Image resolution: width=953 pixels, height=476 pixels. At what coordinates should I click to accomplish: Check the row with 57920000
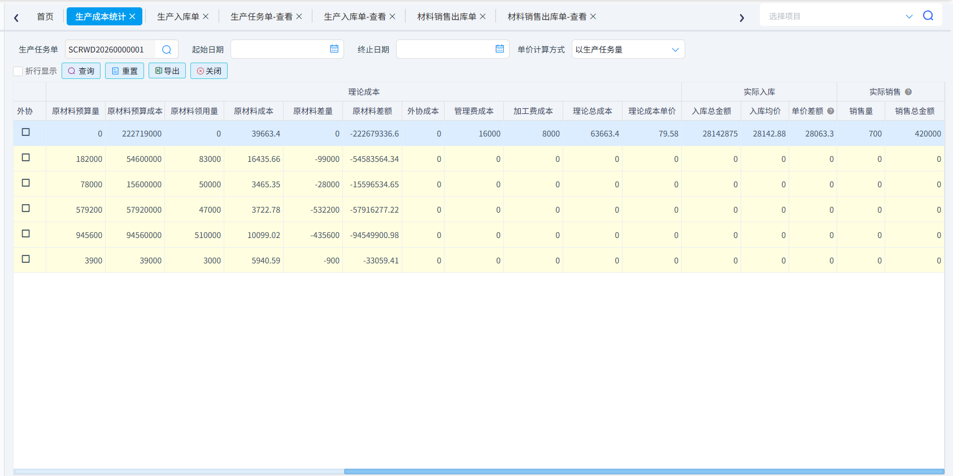pos(25,208)
